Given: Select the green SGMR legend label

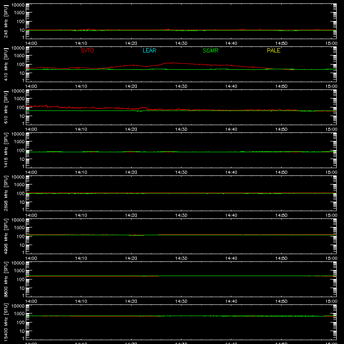Looking at the screenshot, I should (210, 50).
